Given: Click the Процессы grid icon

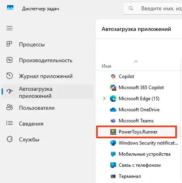Looking at the screenshot, I should pyautogui.click(x=9, y=44).
